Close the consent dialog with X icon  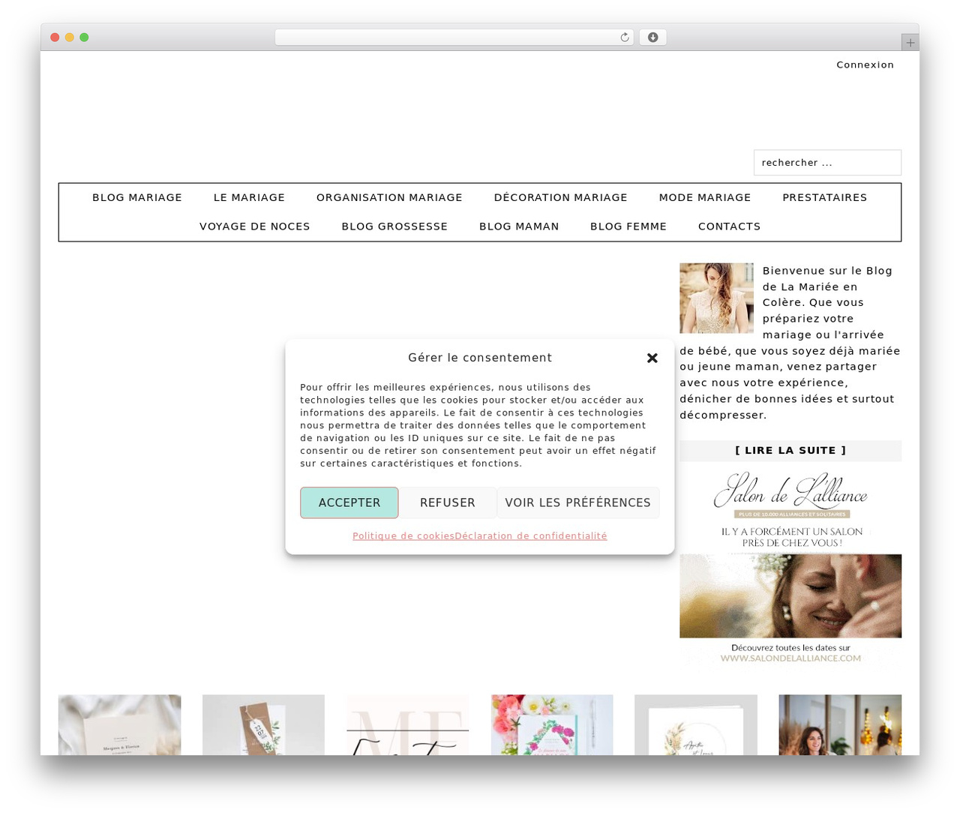pyautogui.click(x=652, y=358)
